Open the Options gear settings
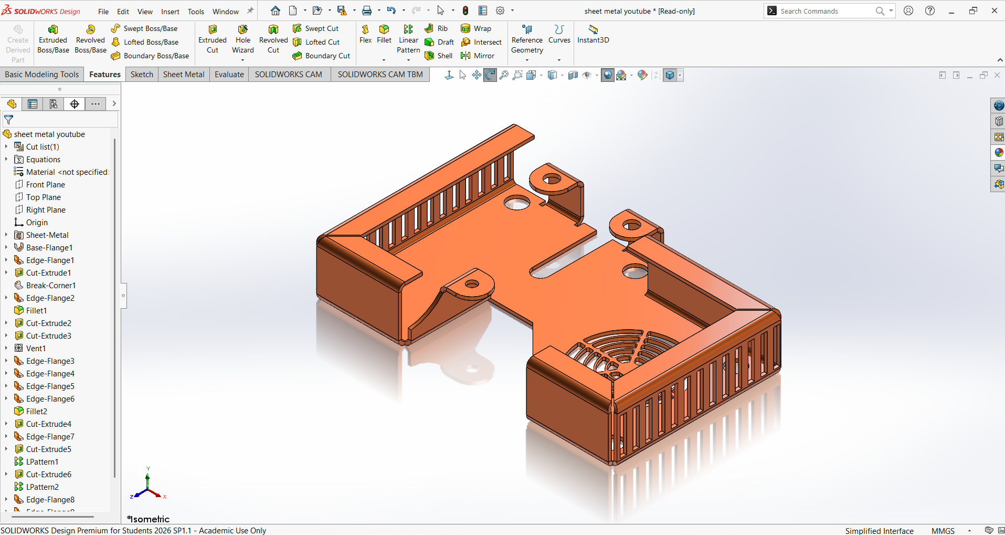 (x=500, y=10)
